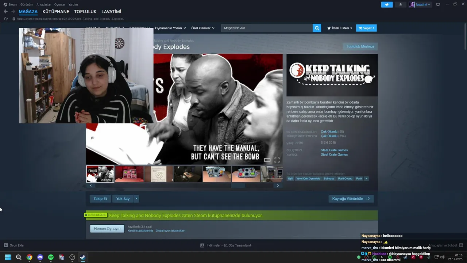Open Kendi istatistikleriniz link
Screen dimensions: 467x263
(140, 231)
